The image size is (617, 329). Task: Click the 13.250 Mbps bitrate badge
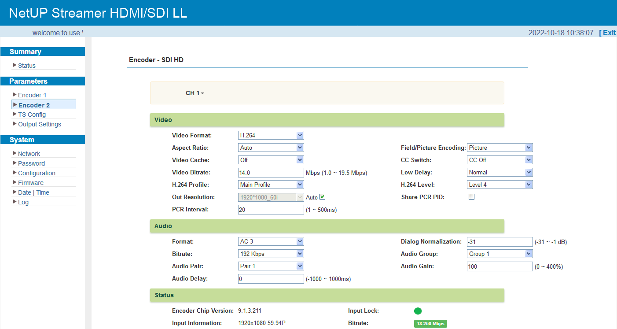430,324
